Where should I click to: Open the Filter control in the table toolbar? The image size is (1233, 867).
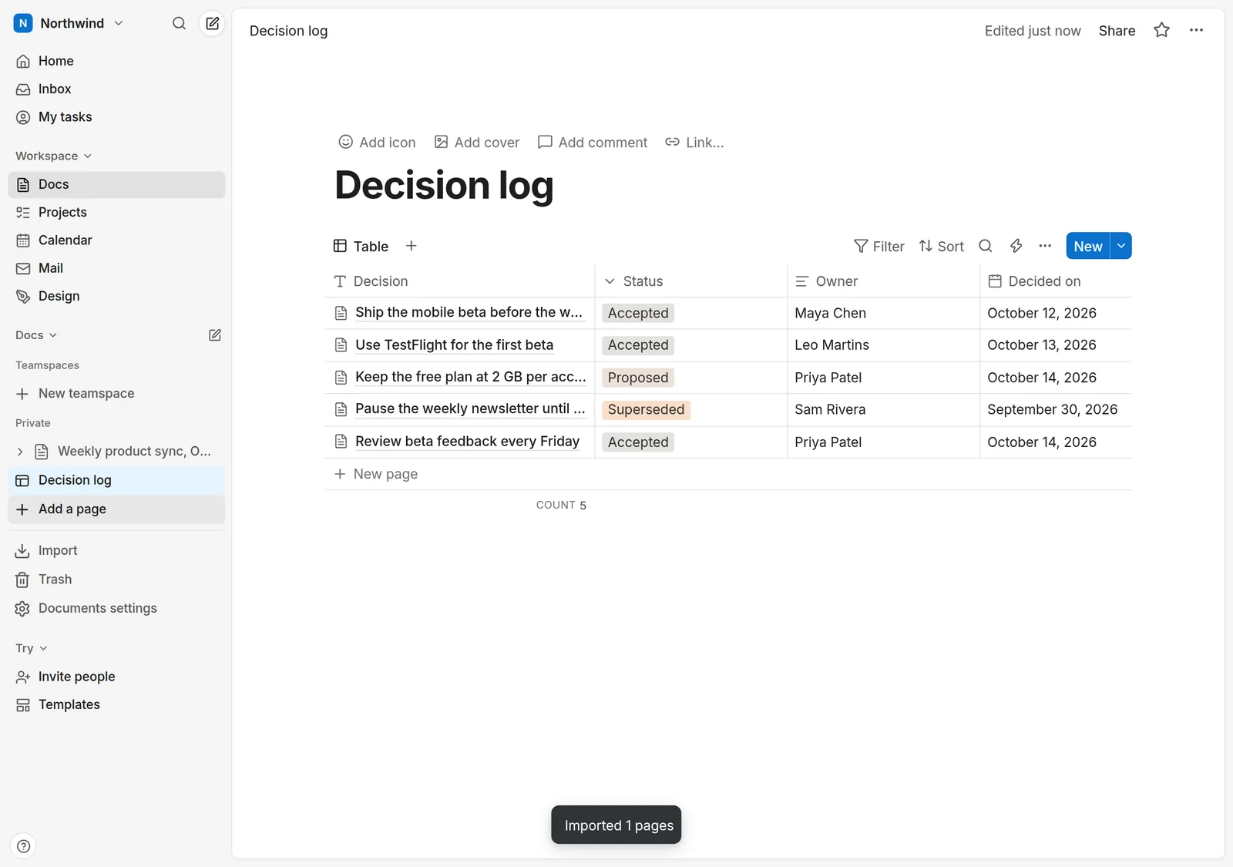tap(879, 246)
